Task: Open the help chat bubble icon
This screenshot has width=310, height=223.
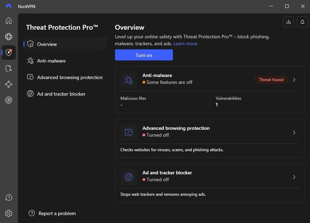Action: click(9, 197)
